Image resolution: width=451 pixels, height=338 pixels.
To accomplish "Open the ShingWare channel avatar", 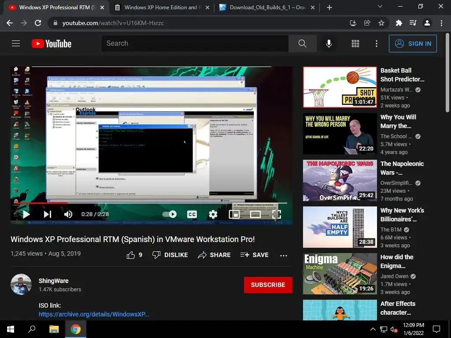I will click(x=21, y=284).
